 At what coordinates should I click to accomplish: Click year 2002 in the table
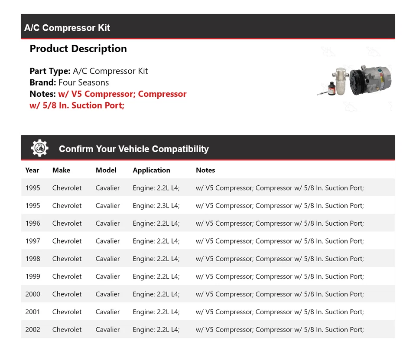(x=32, y=329)
